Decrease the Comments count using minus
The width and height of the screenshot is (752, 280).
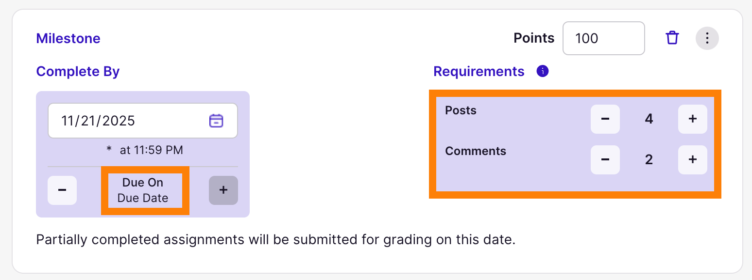(605, 159)
